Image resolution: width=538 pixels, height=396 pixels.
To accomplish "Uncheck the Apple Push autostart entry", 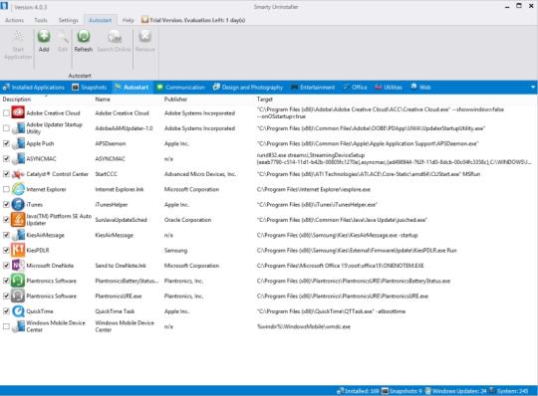I will (6, 143).
